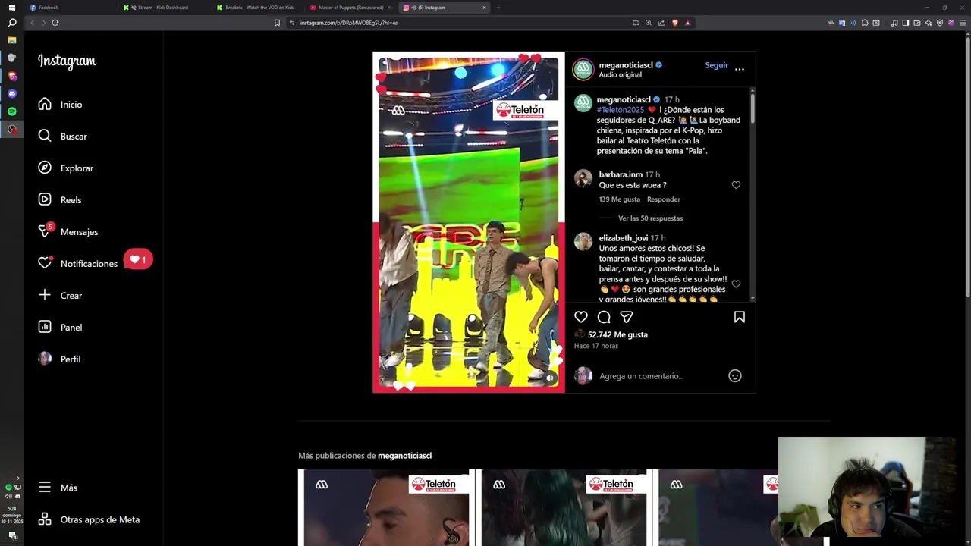Reload the page
This screenshot has width=971, height=546.
55,23
